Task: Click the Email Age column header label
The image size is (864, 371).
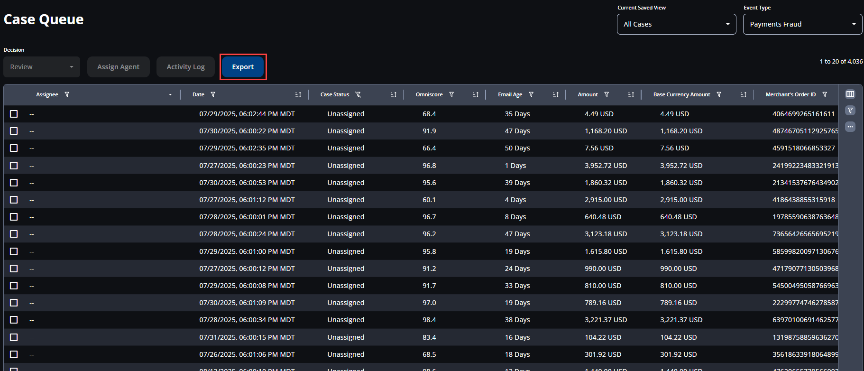Action: 510,94
